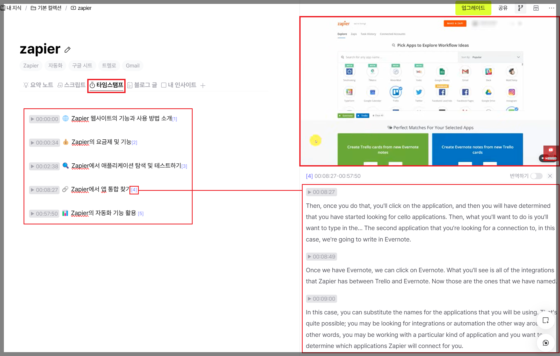Switch to the 요약 노트 tab

38,85
